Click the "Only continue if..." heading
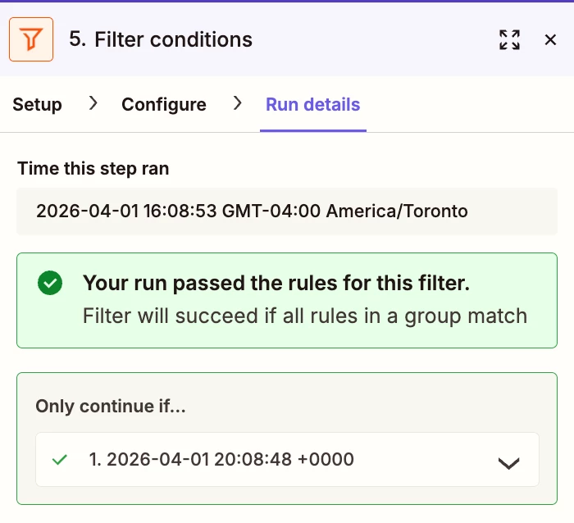574x523 pixels. pyautogui.click(x=111, y=407)
